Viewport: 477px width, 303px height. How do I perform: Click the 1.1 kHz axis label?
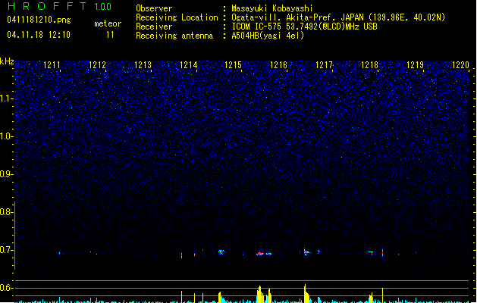coord(7,98)
